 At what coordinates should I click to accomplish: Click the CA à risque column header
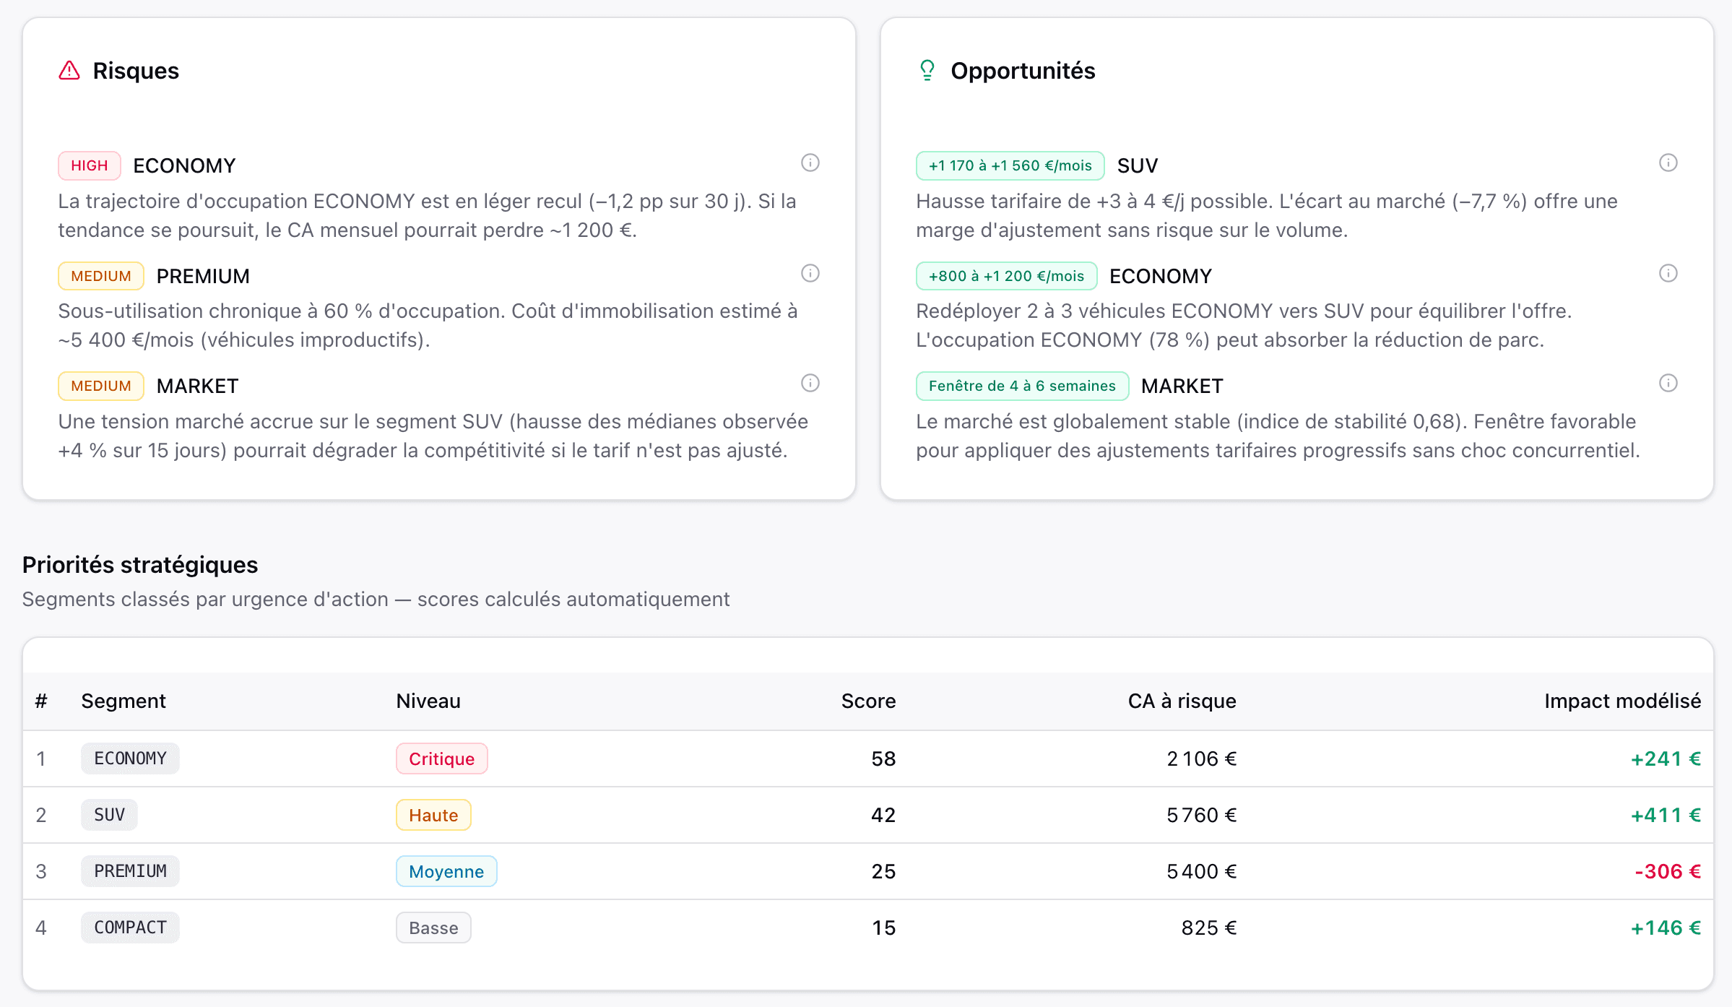click(x=1181, y=701)
